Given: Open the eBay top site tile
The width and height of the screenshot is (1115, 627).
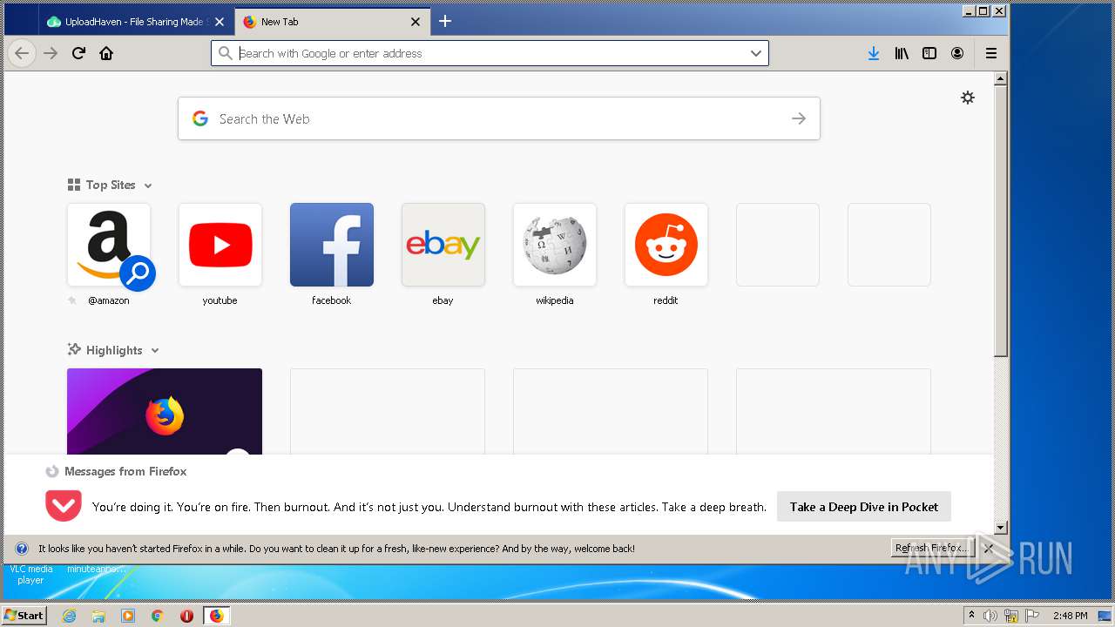Looking at the screenshot, I should 443,245.
